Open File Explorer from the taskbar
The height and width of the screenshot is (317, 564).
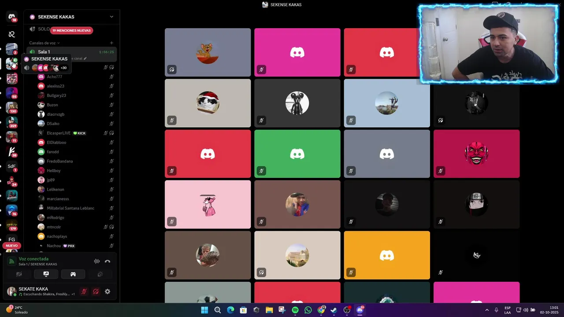[x=269, y=310]
